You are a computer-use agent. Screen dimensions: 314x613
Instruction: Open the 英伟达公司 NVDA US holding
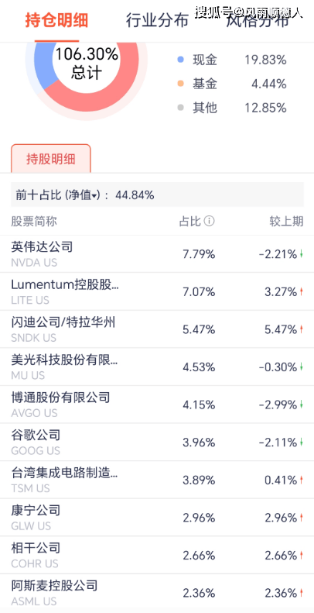click(x=157, y=254)
